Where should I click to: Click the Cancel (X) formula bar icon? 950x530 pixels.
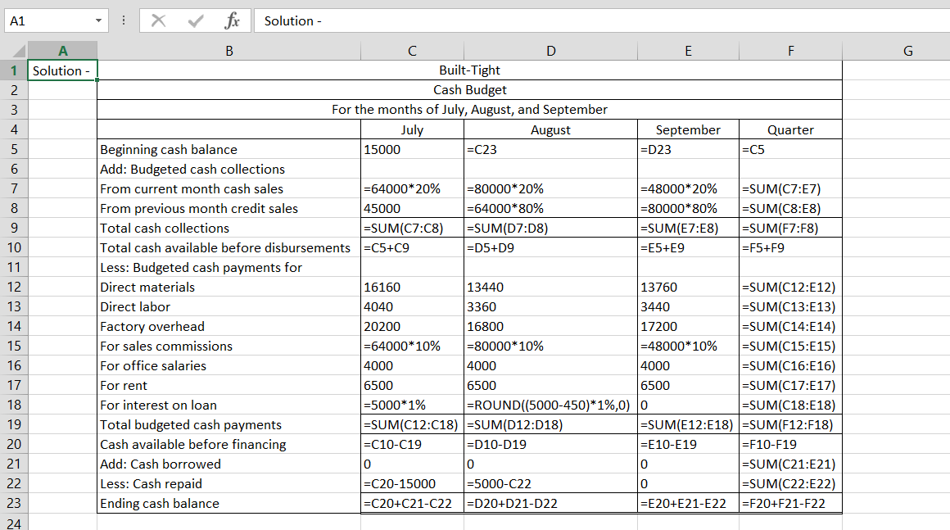[159, 20]
